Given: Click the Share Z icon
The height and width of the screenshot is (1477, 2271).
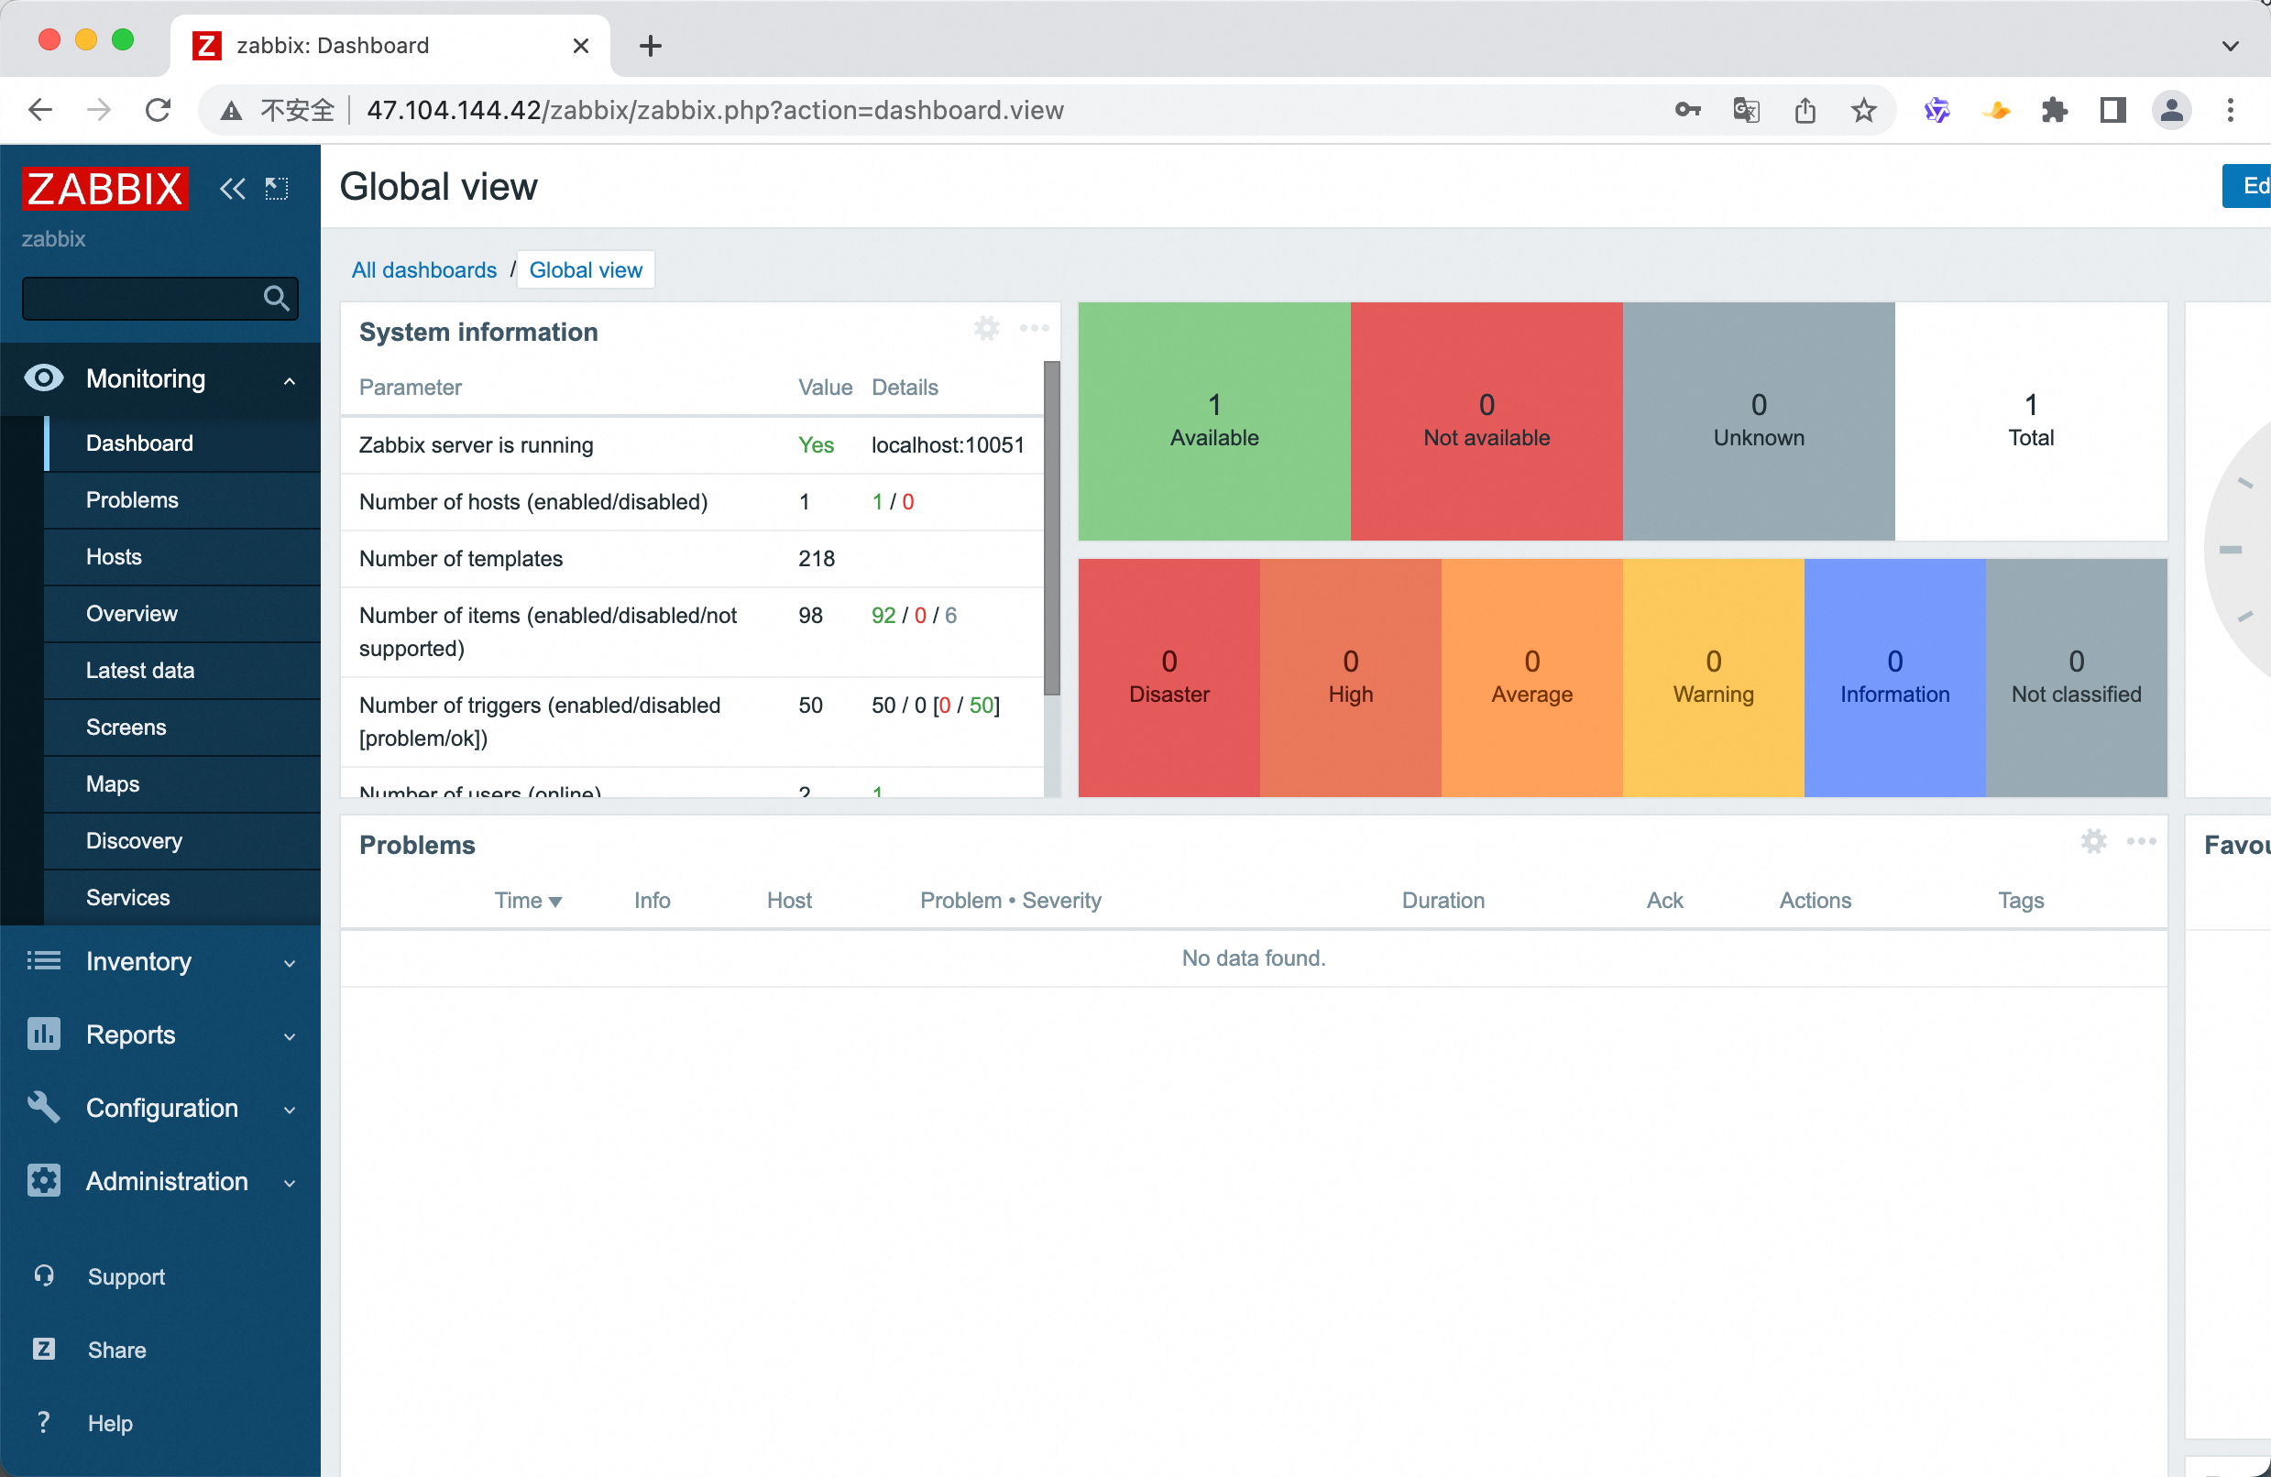Looking at the screenshot, I should (x=44, y=1348).
